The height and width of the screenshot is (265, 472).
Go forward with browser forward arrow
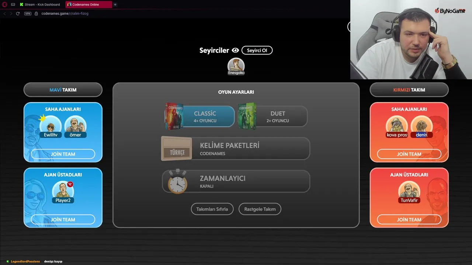[x=11, y=14]
